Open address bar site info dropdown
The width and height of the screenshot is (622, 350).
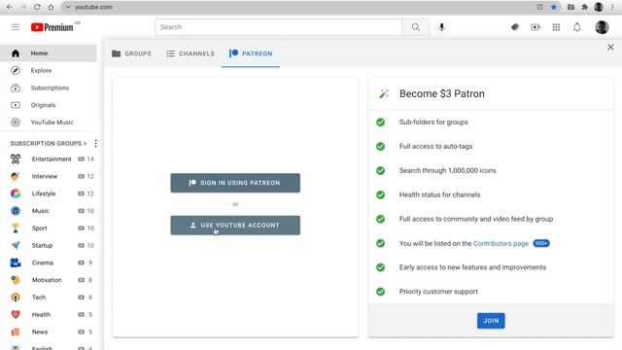pos(68,7)
